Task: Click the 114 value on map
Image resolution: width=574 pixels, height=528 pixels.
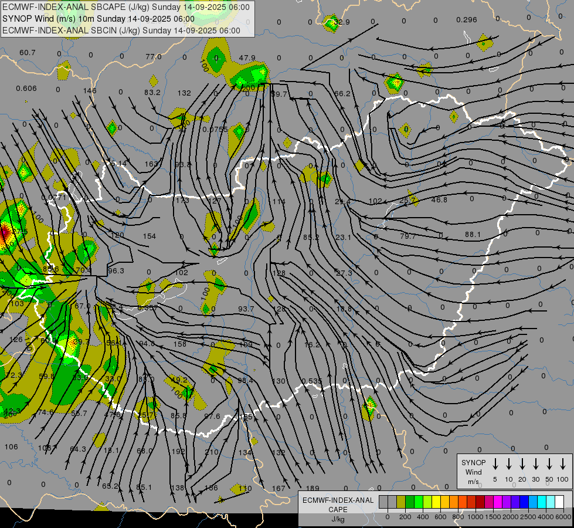Action: [x=279, y=202]
